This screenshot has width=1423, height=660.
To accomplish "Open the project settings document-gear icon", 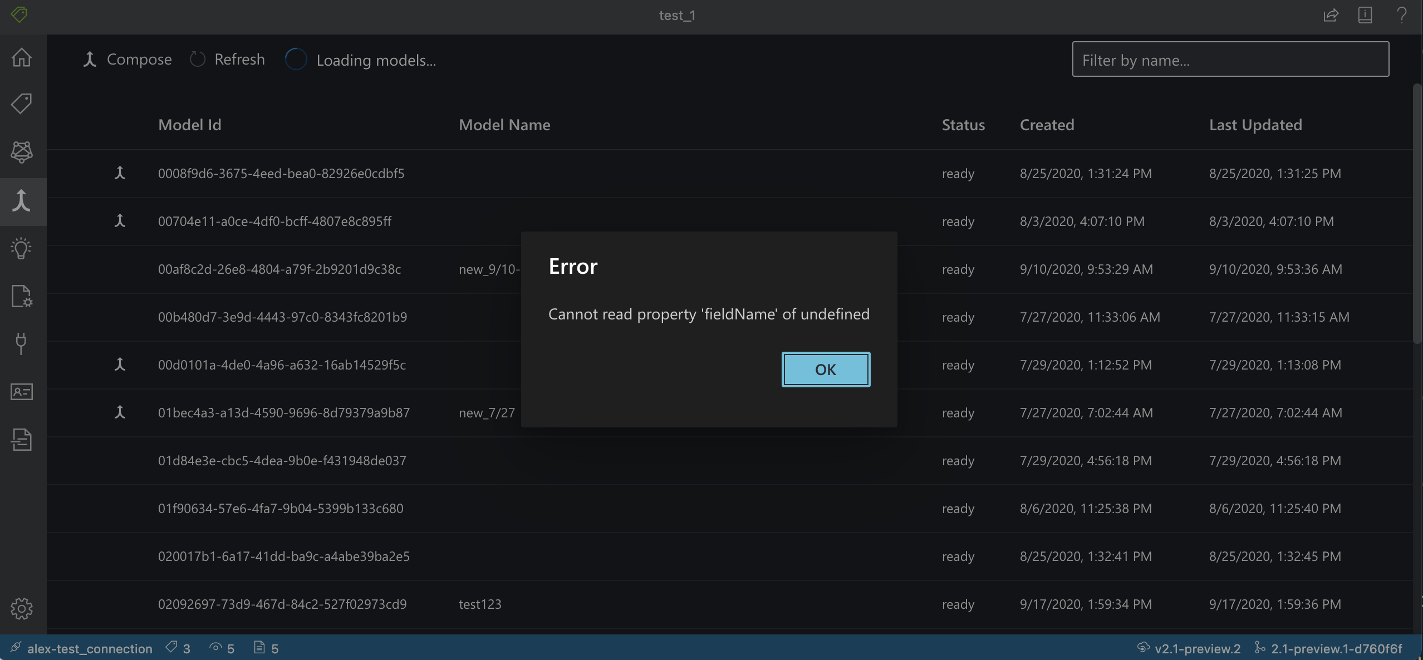I will 22,296.
